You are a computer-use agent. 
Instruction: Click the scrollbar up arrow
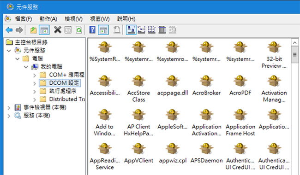click(x=294, y=42)
